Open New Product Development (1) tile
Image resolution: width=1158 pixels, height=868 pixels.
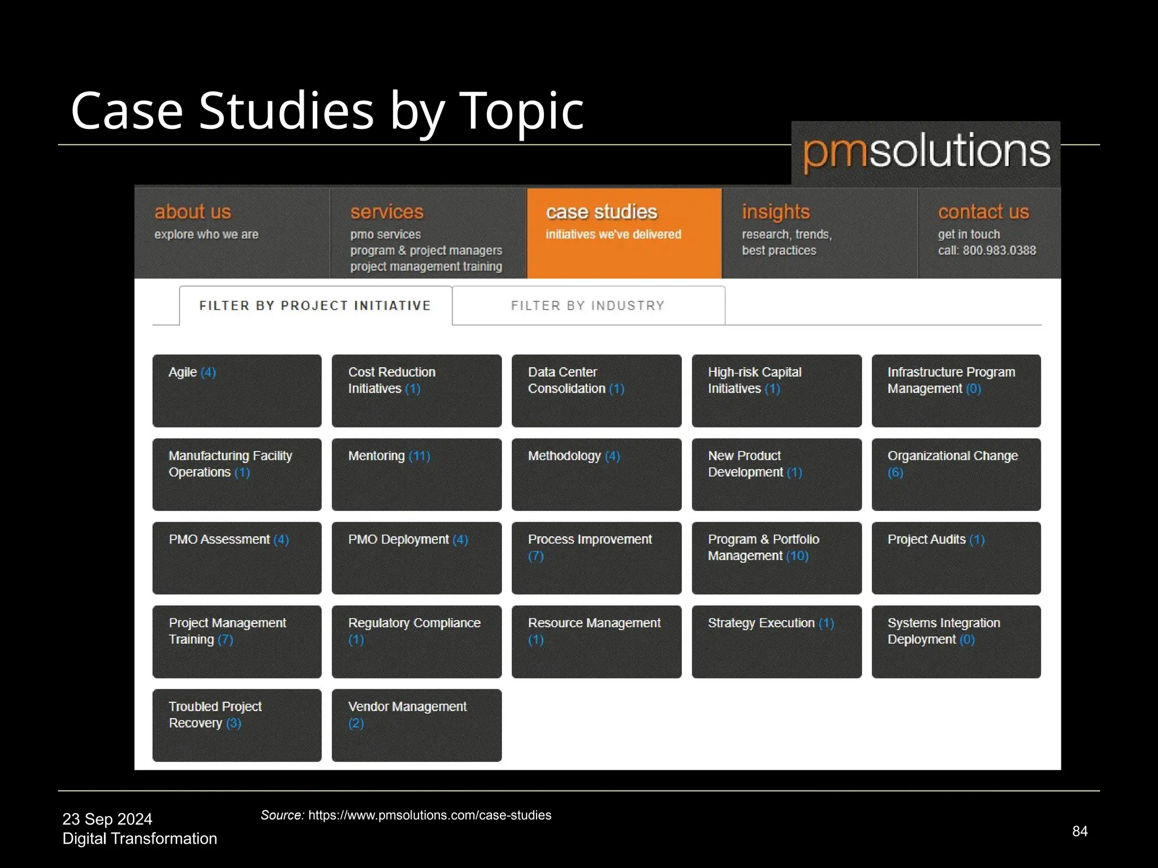[x=776, y=474]
